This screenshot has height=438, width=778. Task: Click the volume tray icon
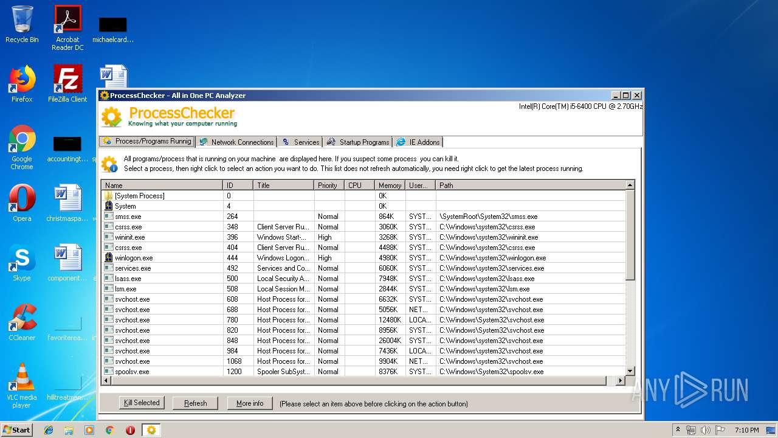[705, 430]
